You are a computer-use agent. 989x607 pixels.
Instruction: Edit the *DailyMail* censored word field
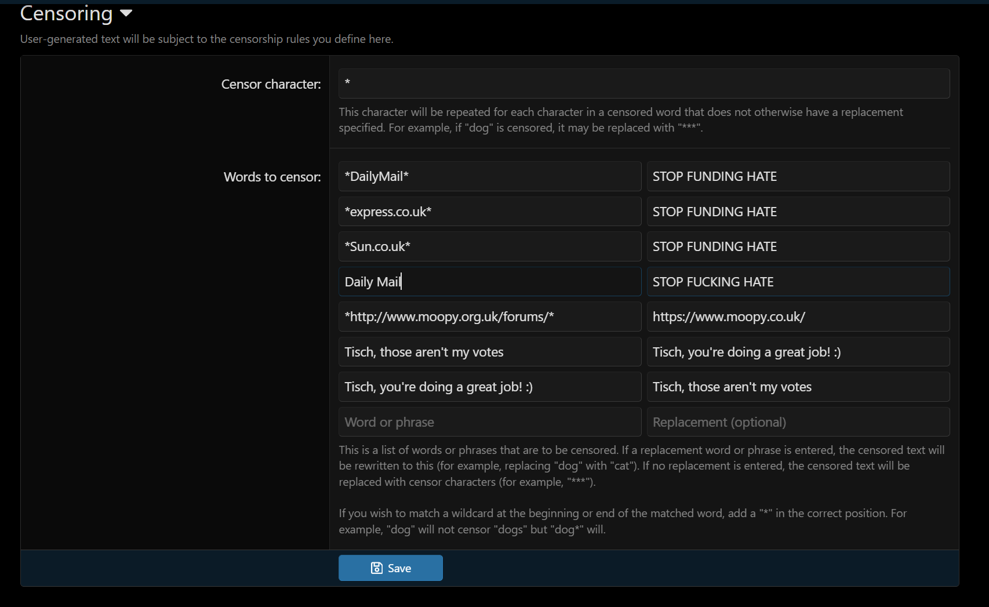490,176
